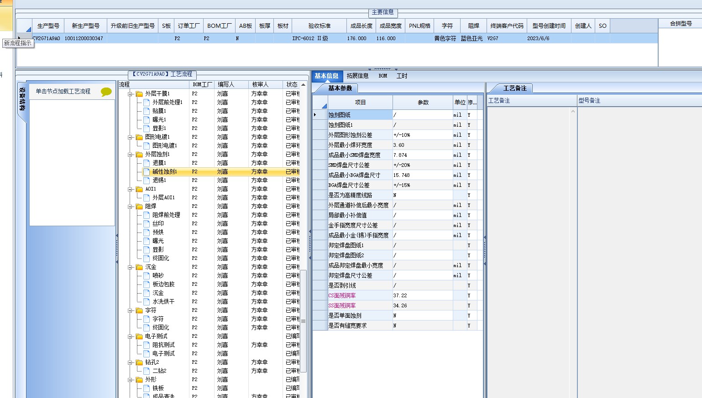Image resolution: width=702 pixels, height=398 pixels.
Task: Click the row indicator arrow beside 蚀刻图纸
Action: tap(315, 115)
